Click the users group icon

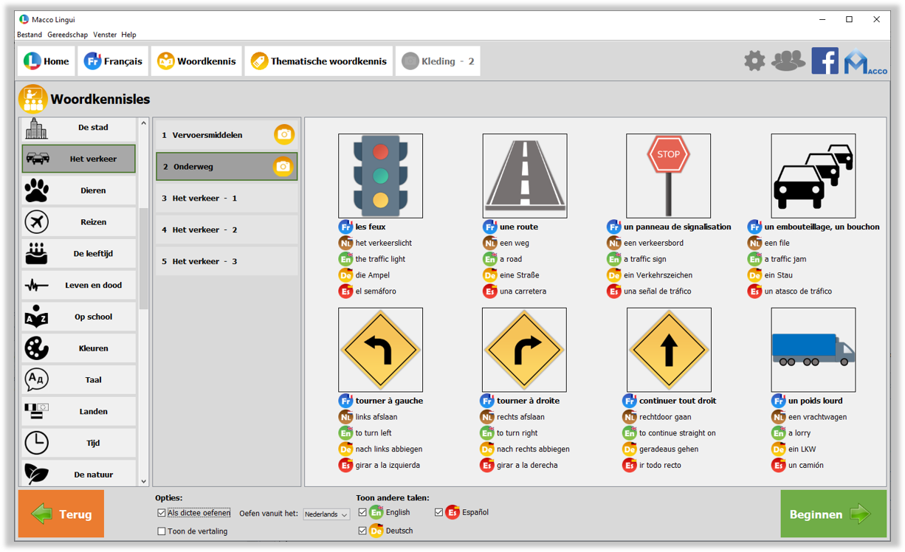click(788, 61)
